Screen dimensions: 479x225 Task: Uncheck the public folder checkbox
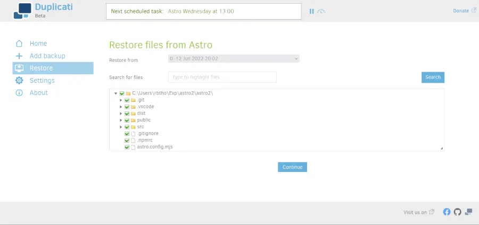[x=127, y=120]
